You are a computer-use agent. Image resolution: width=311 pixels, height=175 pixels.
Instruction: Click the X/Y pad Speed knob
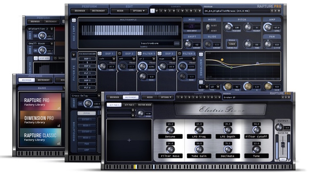(x=141, y=113)
